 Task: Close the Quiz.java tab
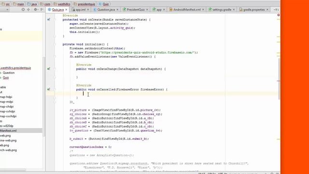coord(66,10)
